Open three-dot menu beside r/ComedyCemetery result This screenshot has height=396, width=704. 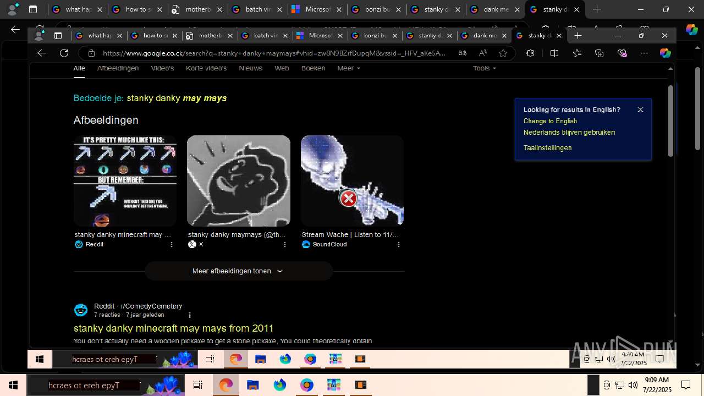(189, 315)
